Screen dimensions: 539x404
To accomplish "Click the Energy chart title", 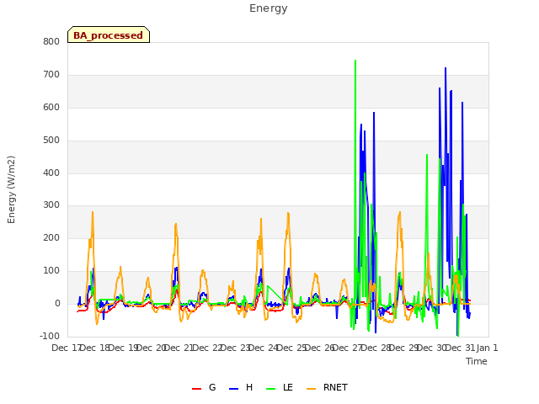I will tap(269, 8).
